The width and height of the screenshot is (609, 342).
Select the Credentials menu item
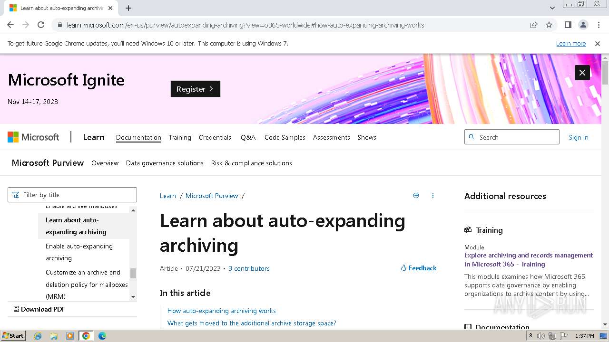point(215,137)
